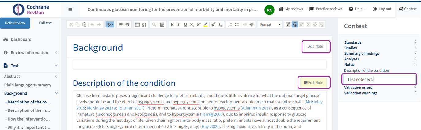Screen dimensions: 421x130
Task: Insert a numbered list
Action: pos(230,25)
